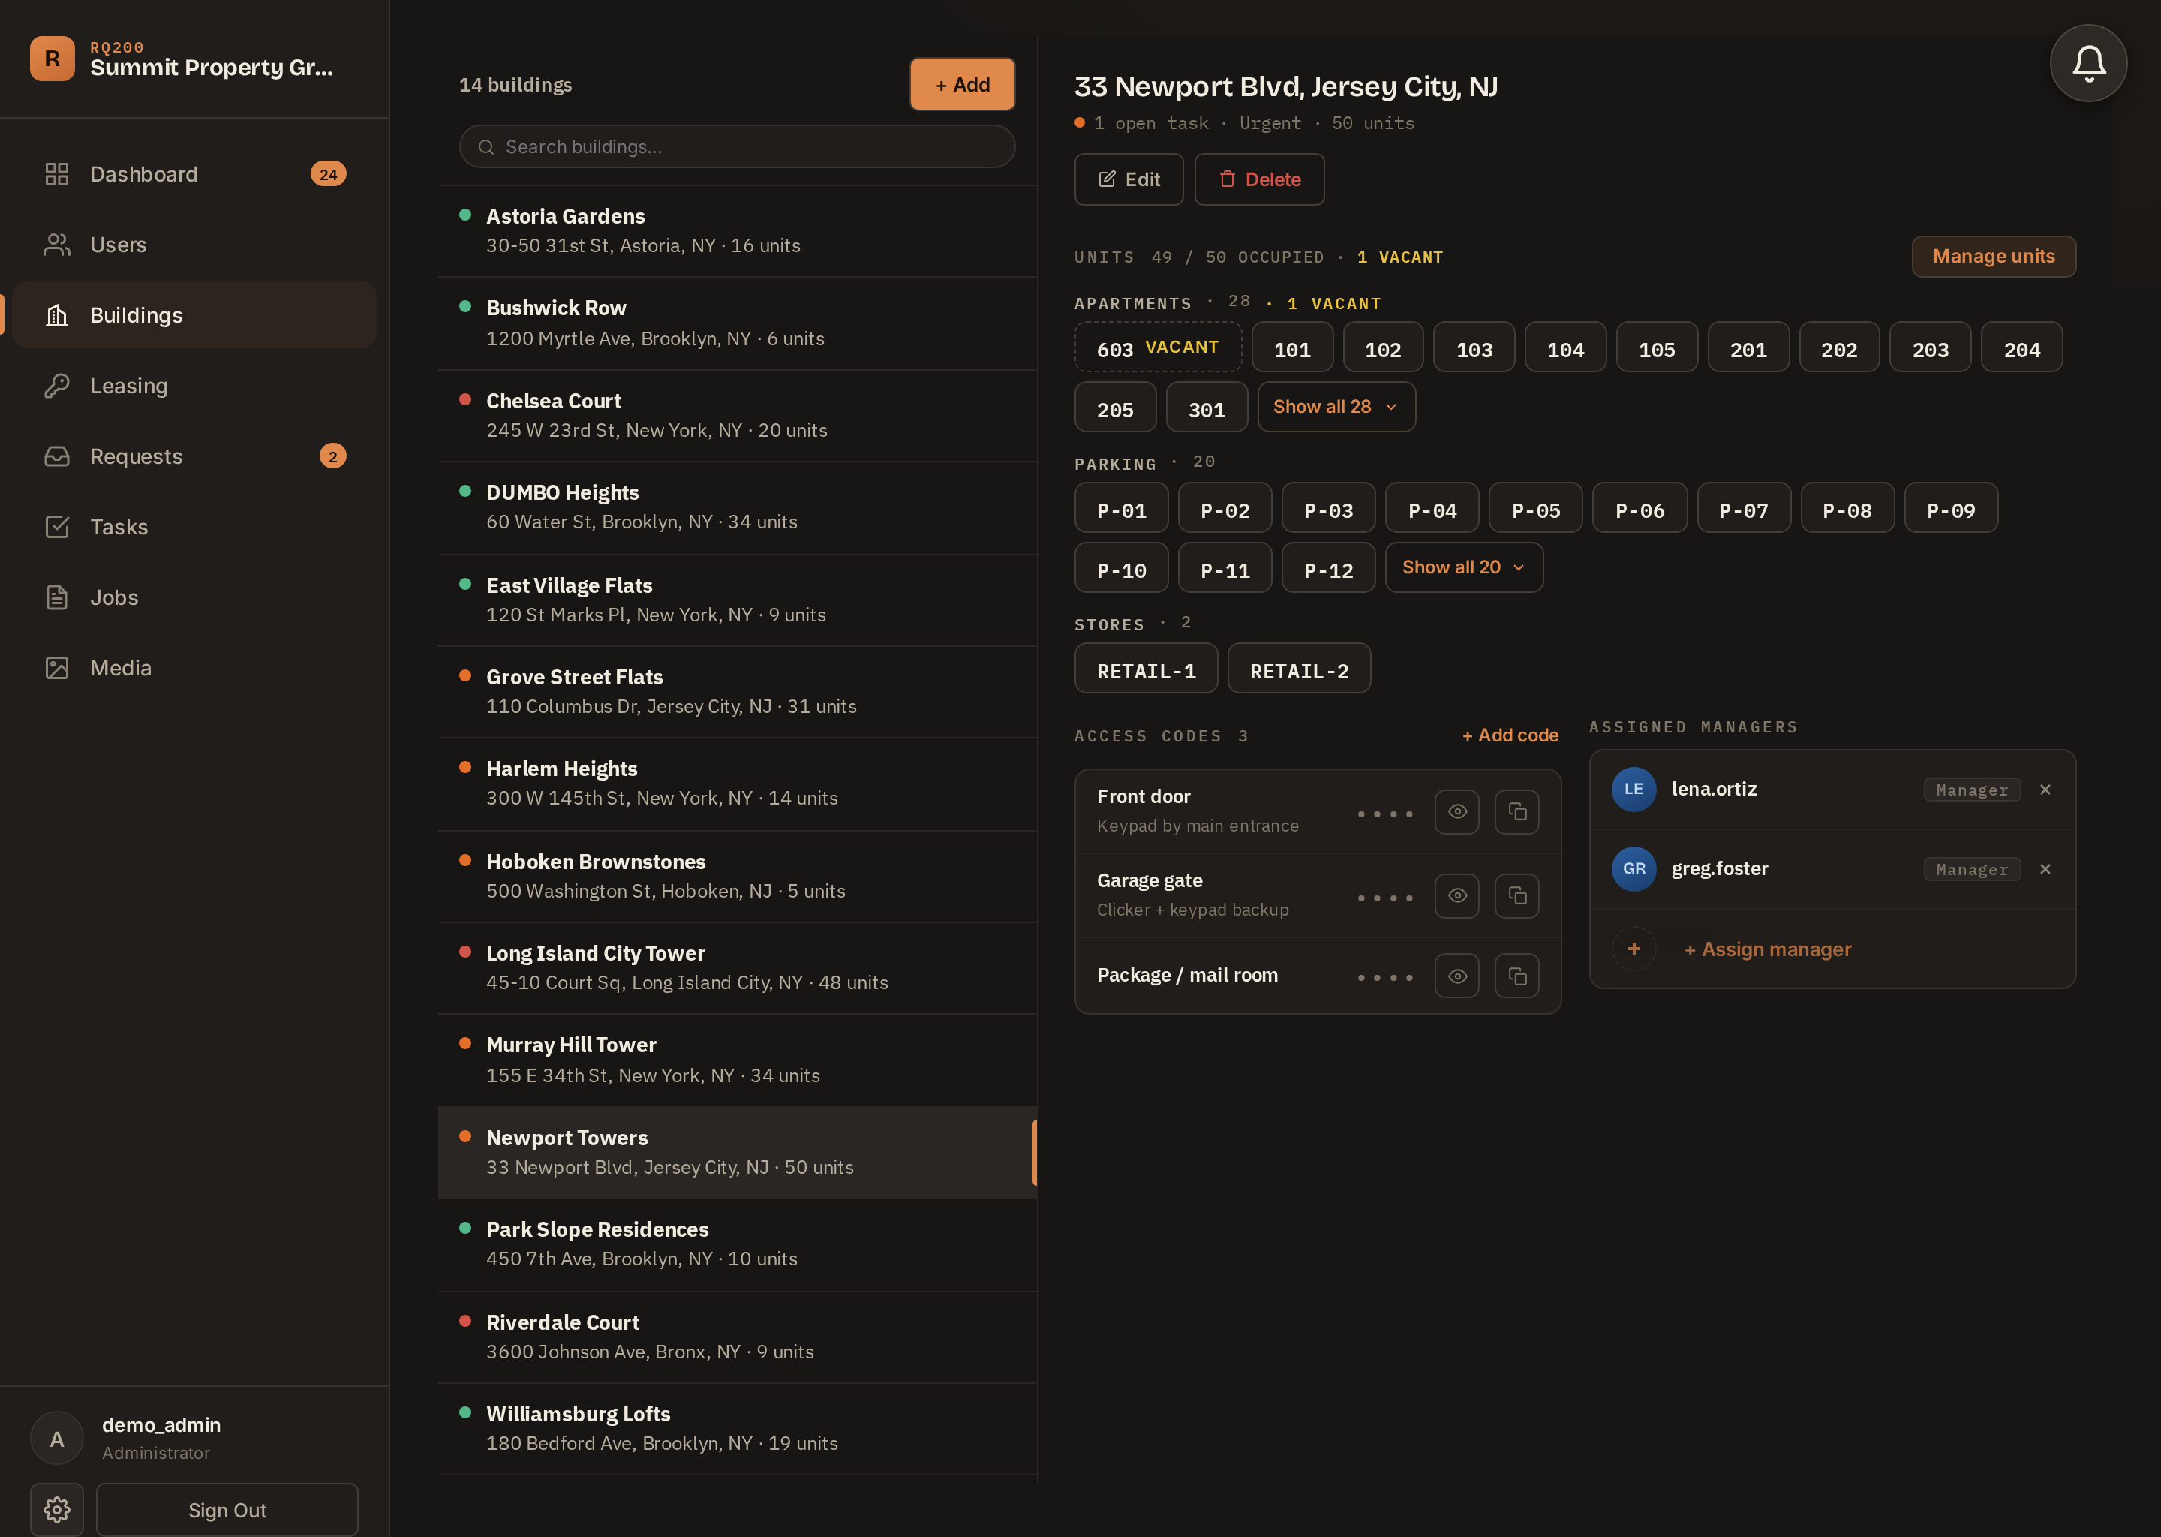Click the Jobs document icon
The height and width of the screenshot is (1537, 2161).
57,597
